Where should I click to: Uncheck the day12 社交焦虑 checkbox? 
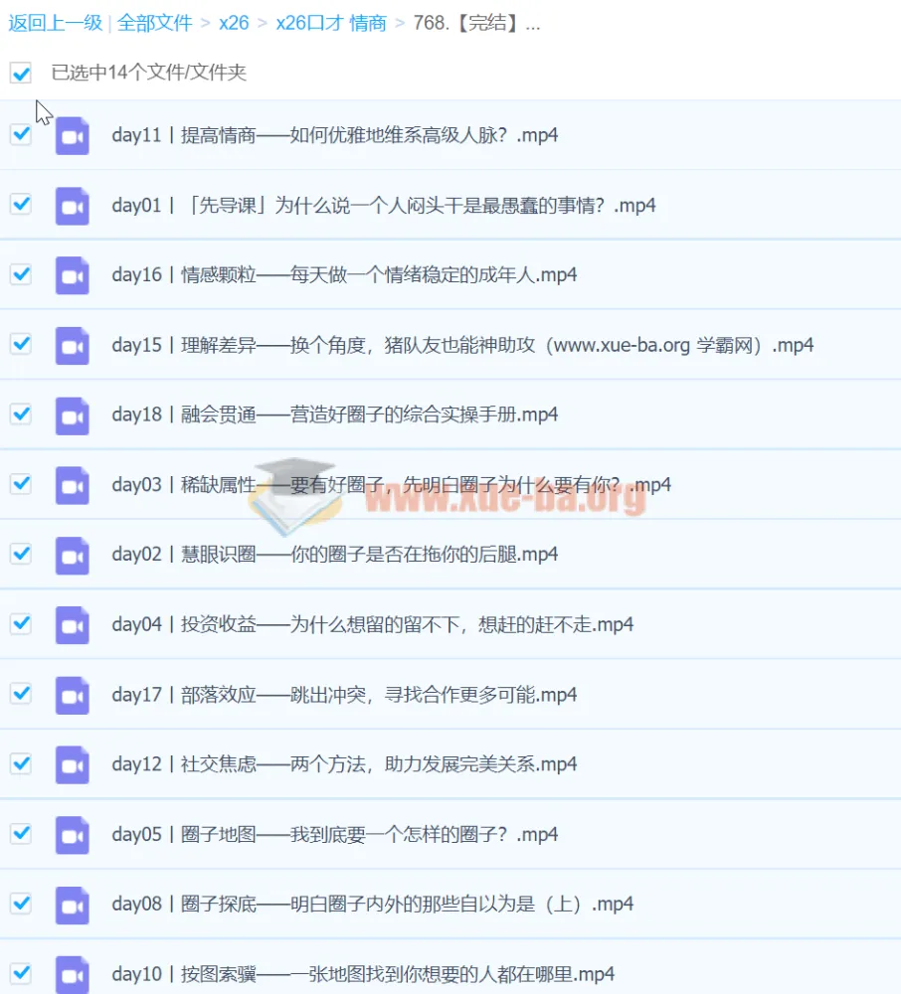(x=21, y=763)
